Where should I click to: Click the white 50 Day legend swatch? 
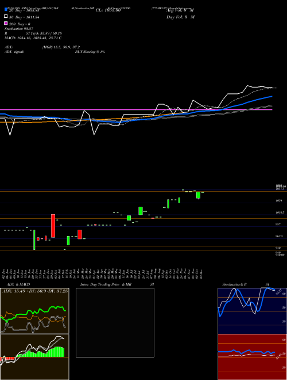click(6, 17)
